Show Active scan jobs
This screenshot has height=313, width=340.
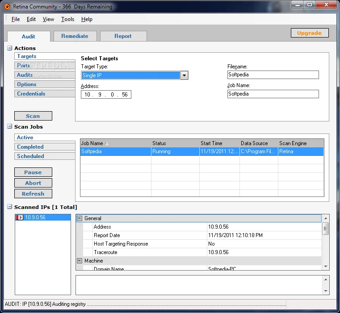(45, 138)
